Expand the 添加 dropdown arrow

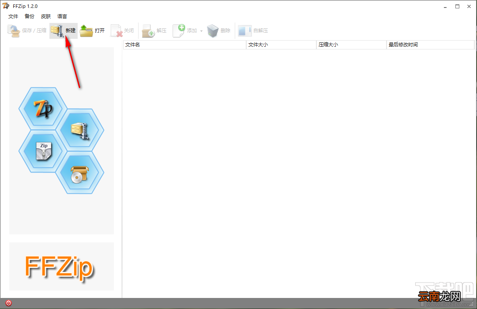(201, 31)
